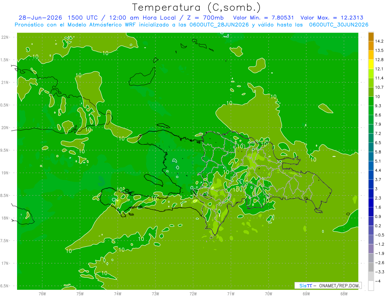Viewport: 386px width, 298px height.
Task: Click the 'Valor Min. = 7.80531' text
Action: [263, 18]
